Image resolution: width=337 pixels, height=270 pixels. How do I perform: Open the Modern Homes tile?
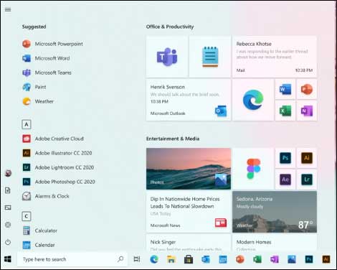(x=275, y=243)
